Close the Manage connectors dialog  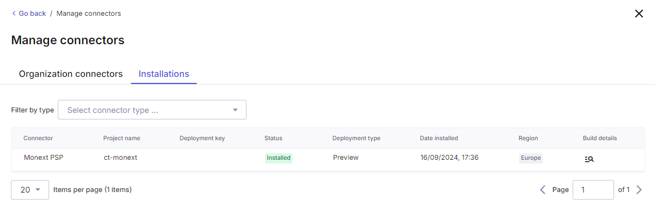[639, 14]
